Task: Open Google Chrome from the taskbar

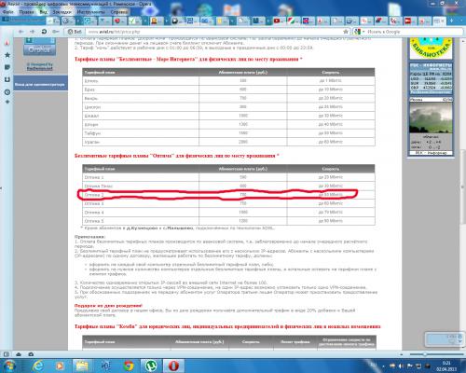Action: coord(129,366)
